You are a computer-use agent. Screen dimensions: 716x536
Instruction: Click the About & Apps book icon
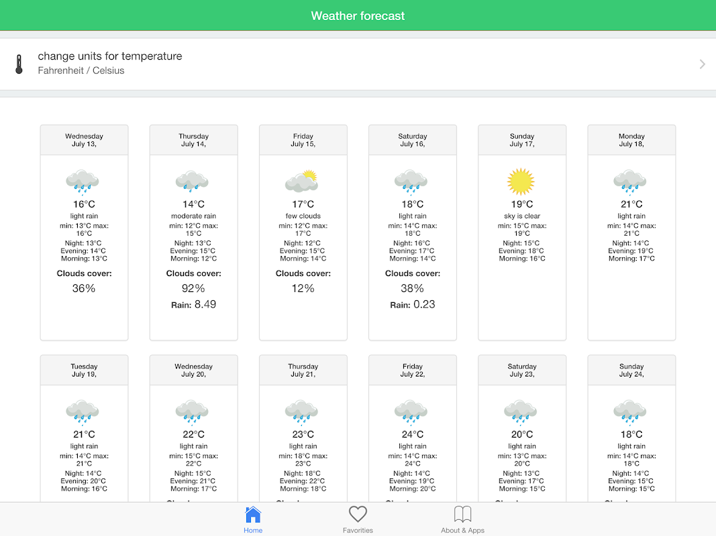point(462,515)
